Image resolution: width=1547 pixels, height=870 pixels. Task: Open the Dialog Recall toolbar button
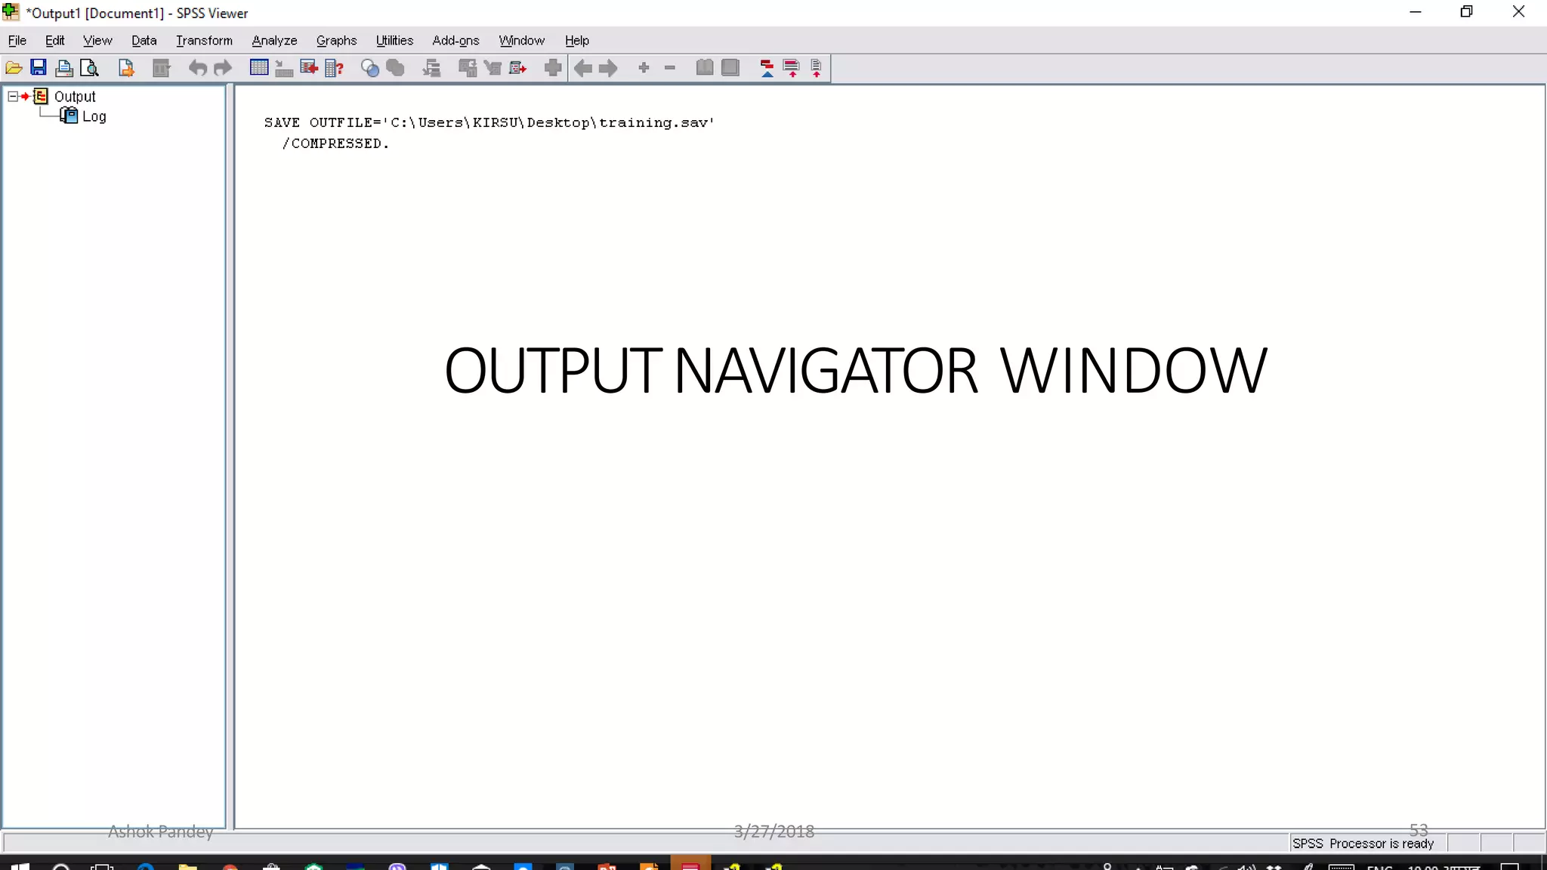click(161, 68)
